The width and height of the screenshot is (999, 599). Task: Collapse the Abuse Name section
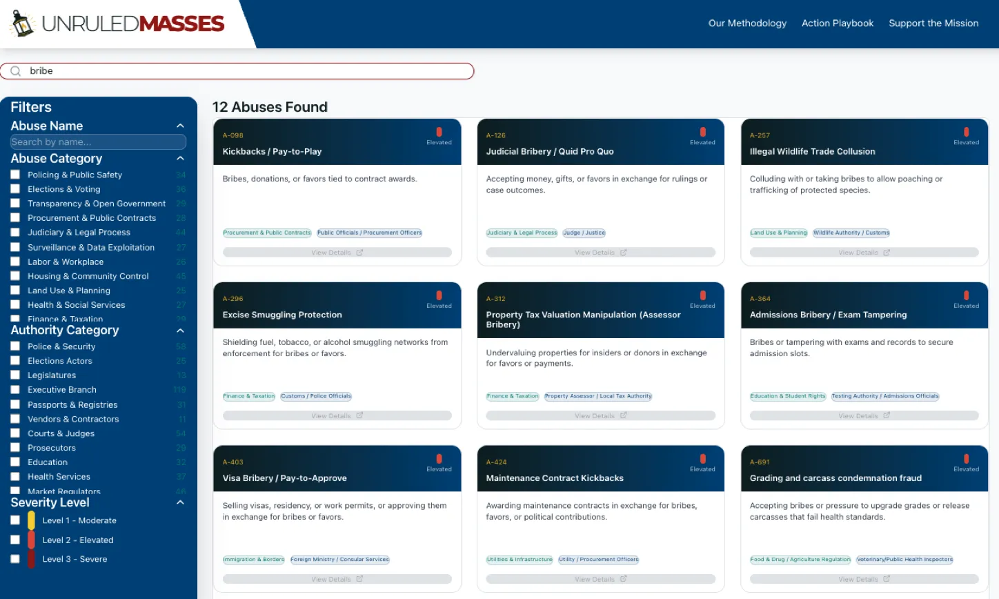point(180,126)
